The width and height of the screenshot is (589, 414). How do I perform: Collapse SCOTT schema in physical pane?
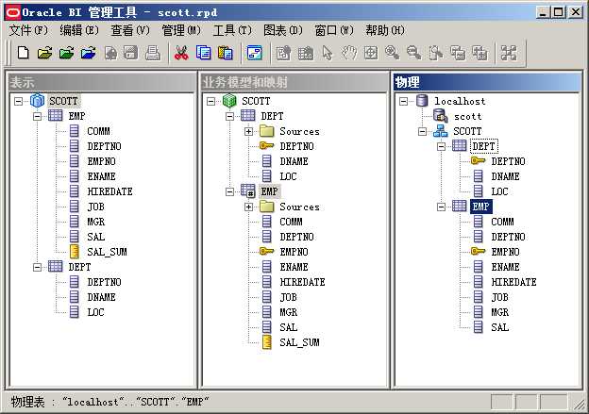point(422,131)
